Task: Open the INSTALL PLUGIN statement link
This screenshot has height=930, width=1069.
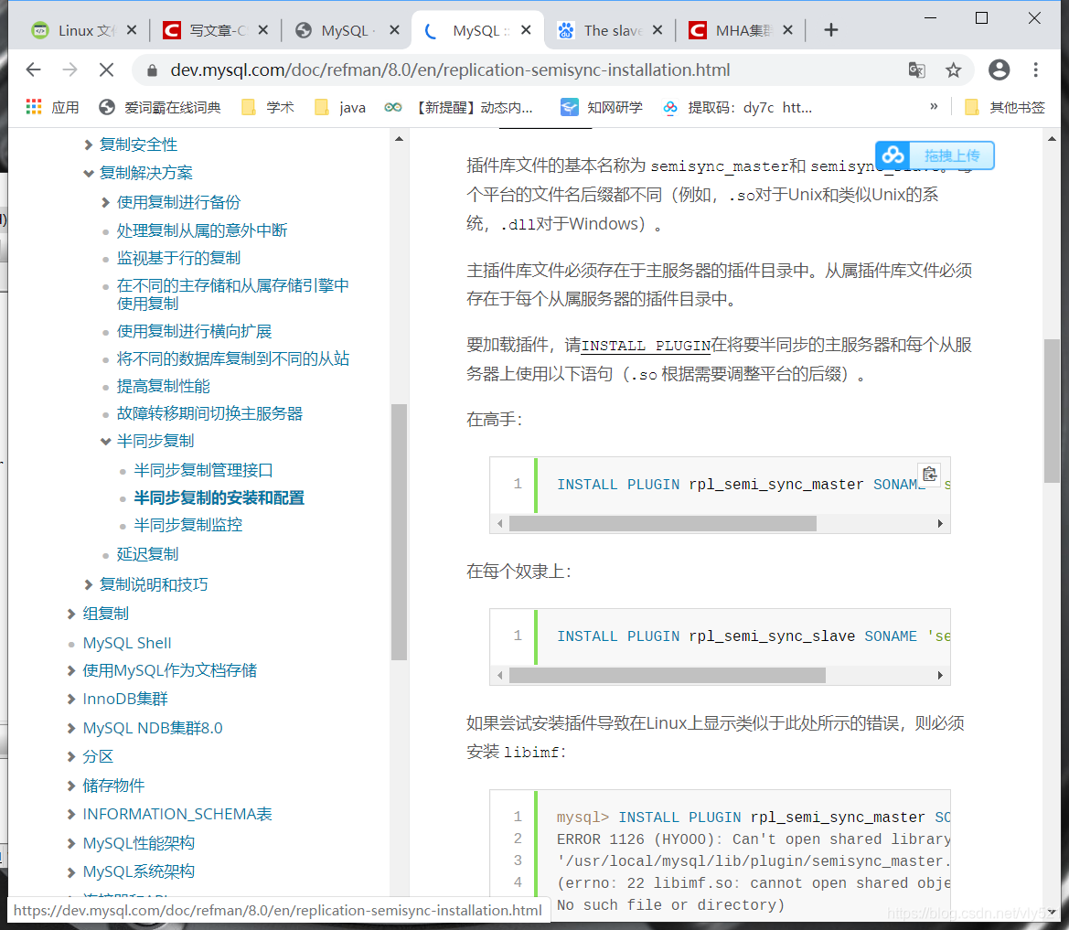Action: coord(647,346)
